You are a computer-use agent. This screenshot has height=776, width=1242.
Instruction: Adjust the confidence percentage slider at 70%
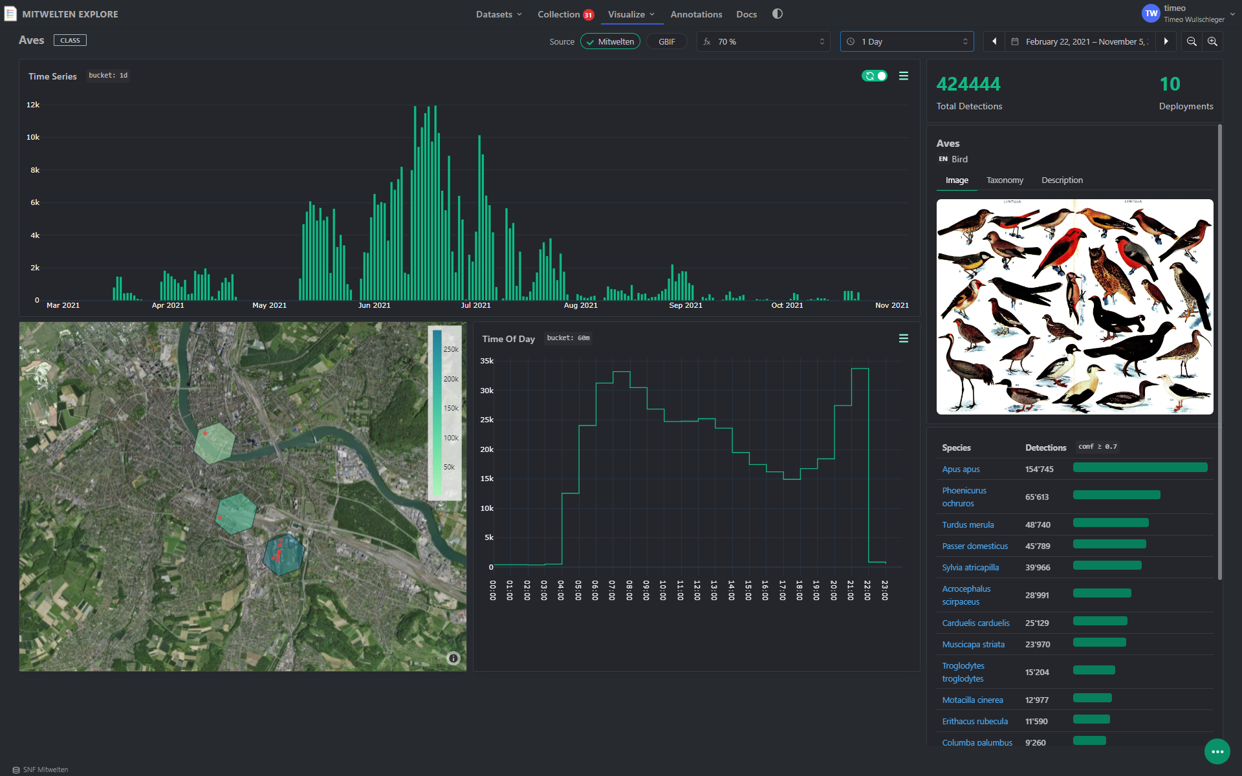click(765, 41)
